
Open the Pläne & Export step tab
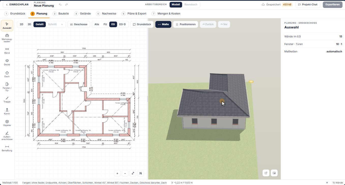click(134, 13)
